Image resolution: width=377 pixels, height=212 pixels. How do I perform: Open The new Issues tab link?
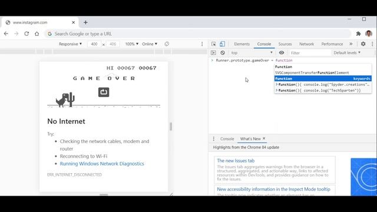click(x=236, y=161)
